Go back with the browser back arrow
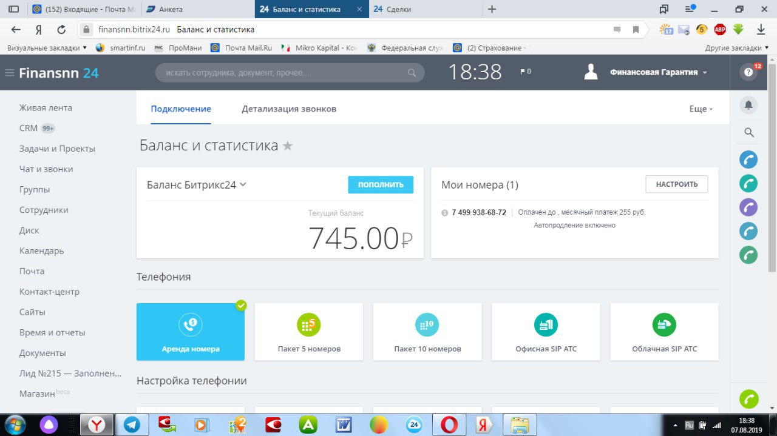777x436 pixels. click(16, 30)
